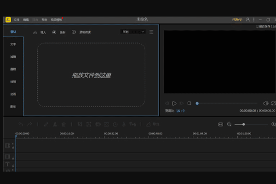Click the timeline zoom slider handle

[243, 124]
